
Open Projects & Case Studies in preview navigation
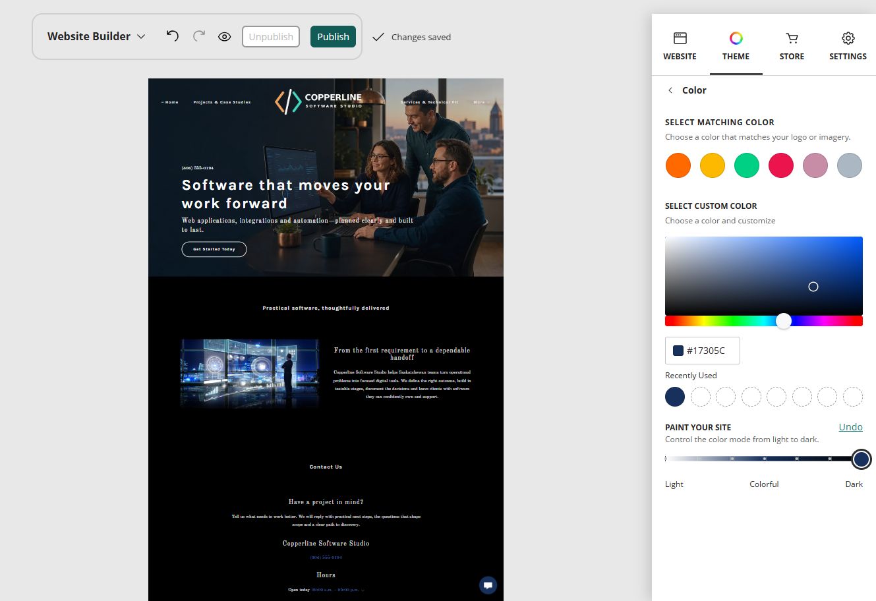click(222, 102)
